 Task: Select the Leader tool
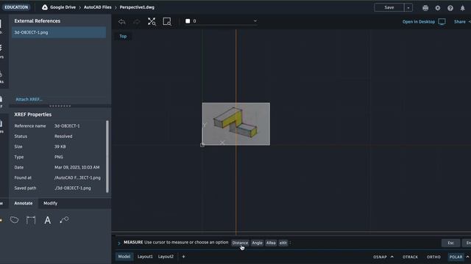[x=64, y=220]
